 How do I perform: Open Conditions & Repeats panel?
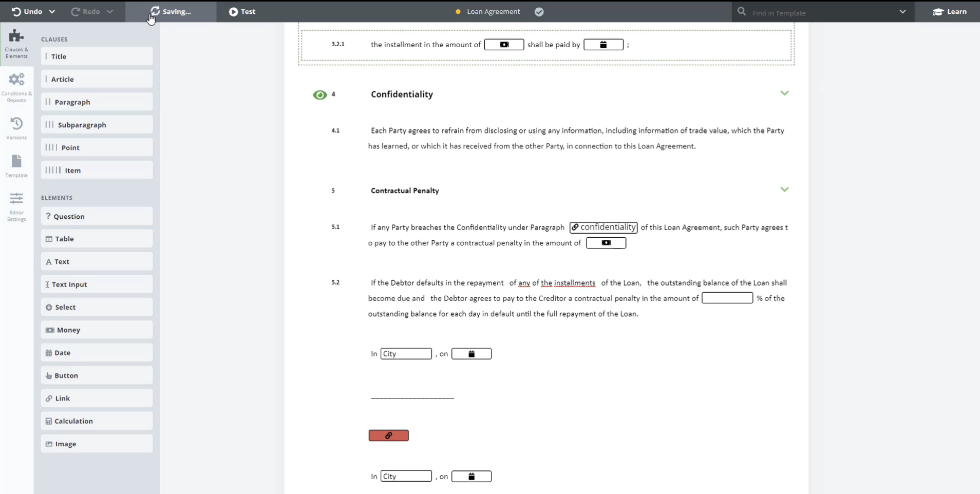[16, 88]
